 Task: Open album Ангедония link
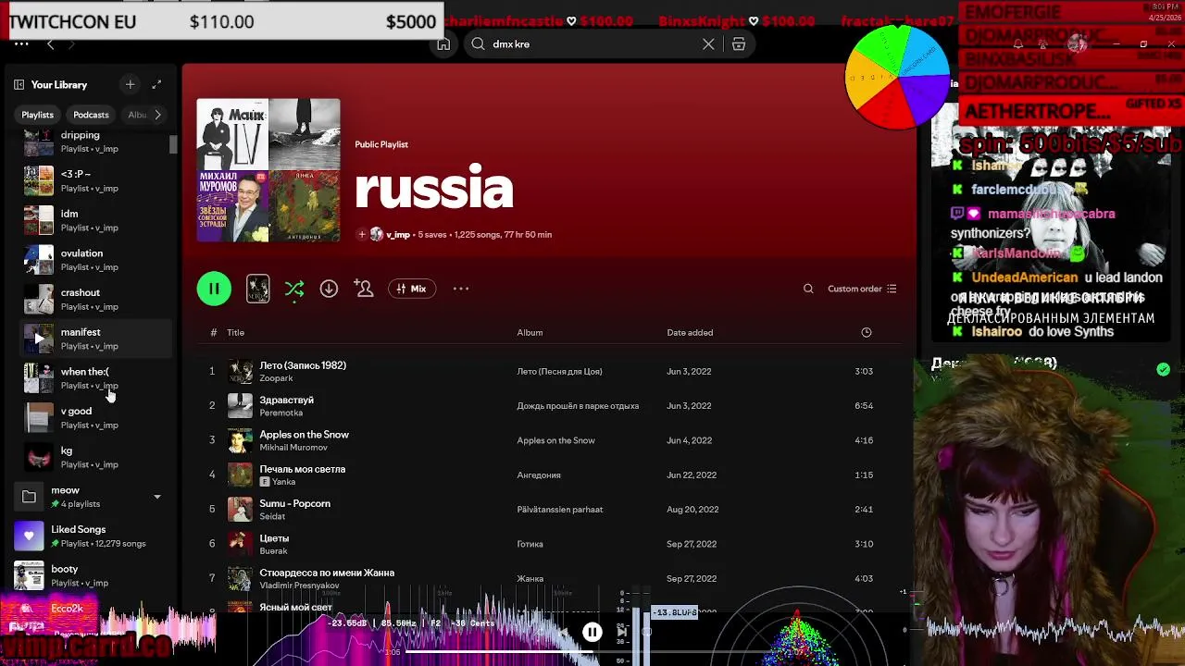pyautogui.click(x=539, y=475)
